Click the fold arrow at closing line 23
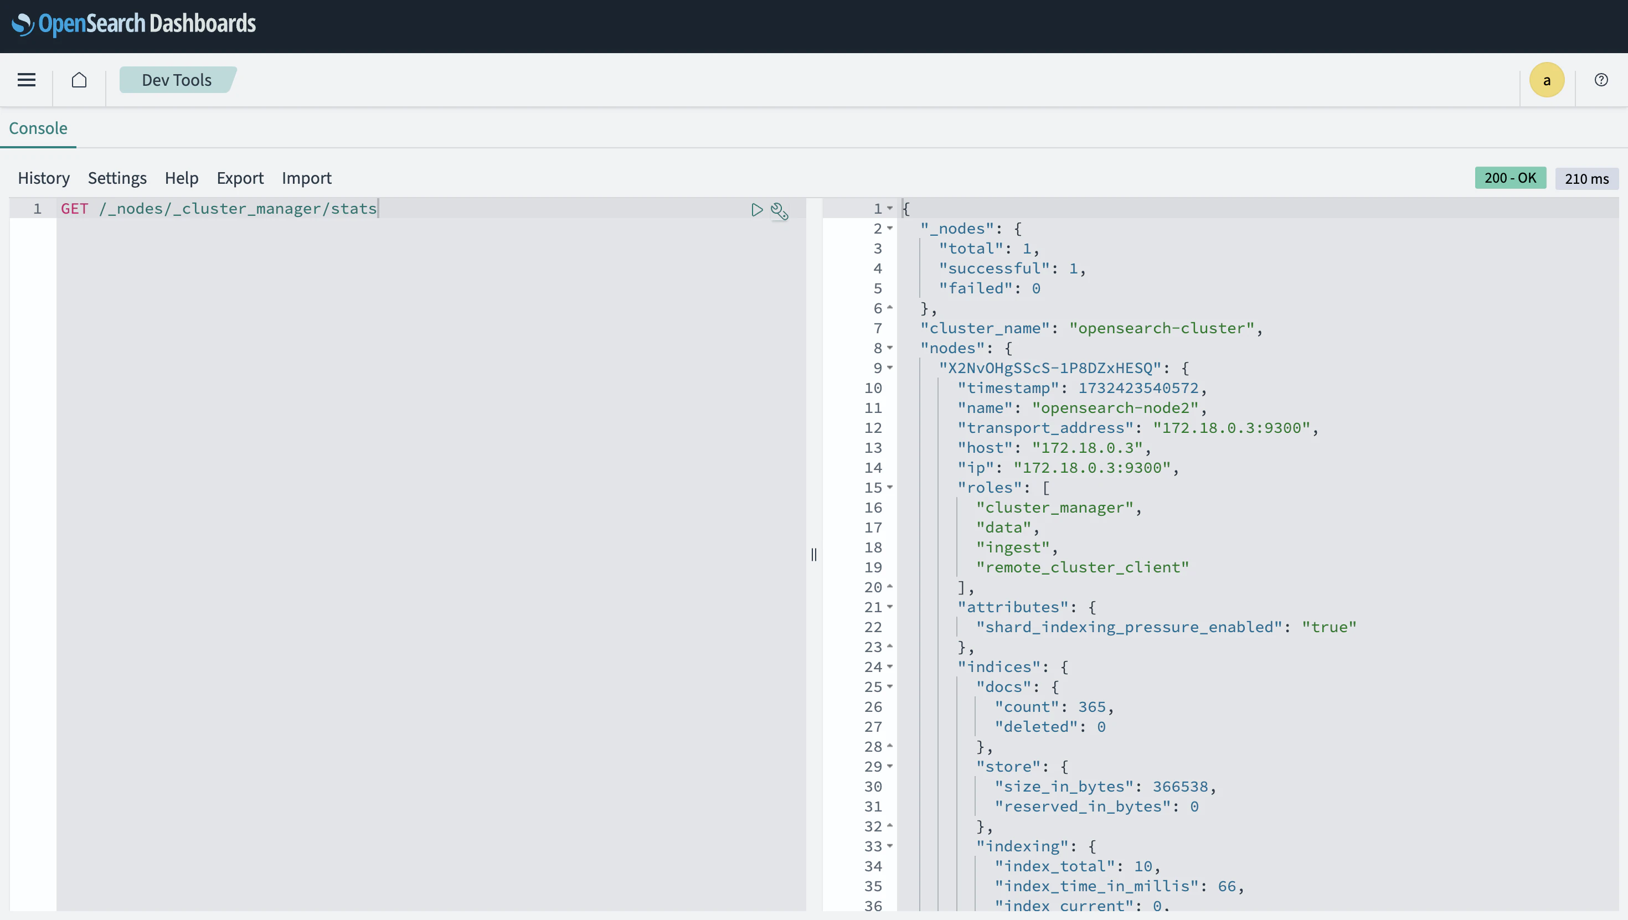This screenshot has height=920, width=1628. (x=890, y=647)
